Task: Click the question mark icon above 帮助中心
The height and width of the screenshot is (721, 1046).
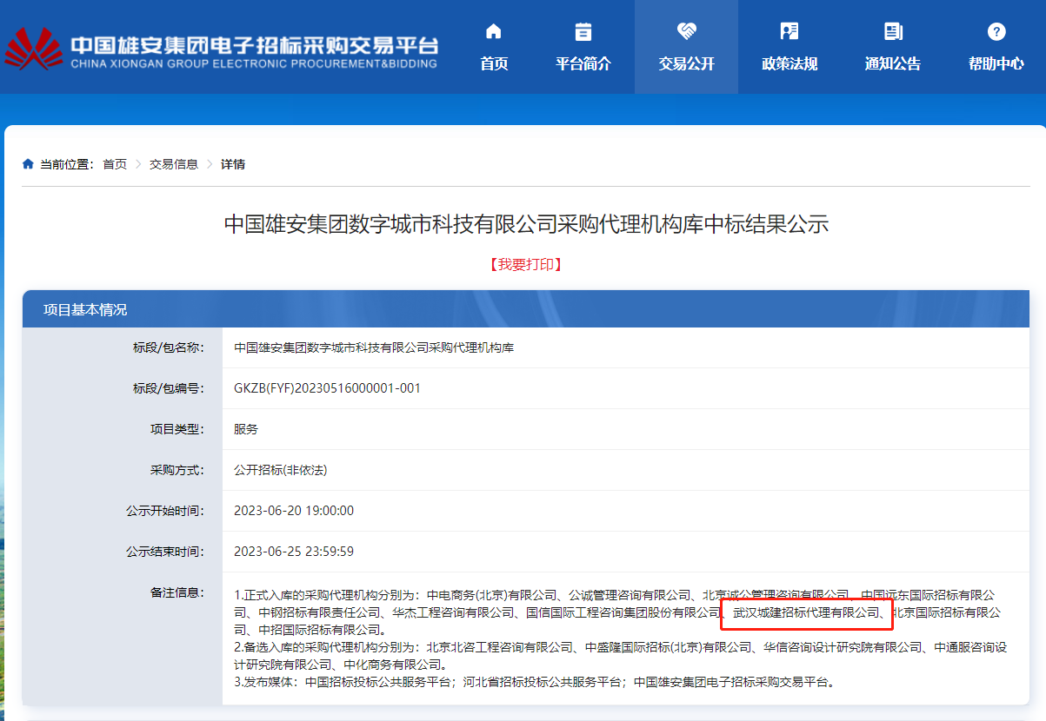Action: tap(996, 32)
